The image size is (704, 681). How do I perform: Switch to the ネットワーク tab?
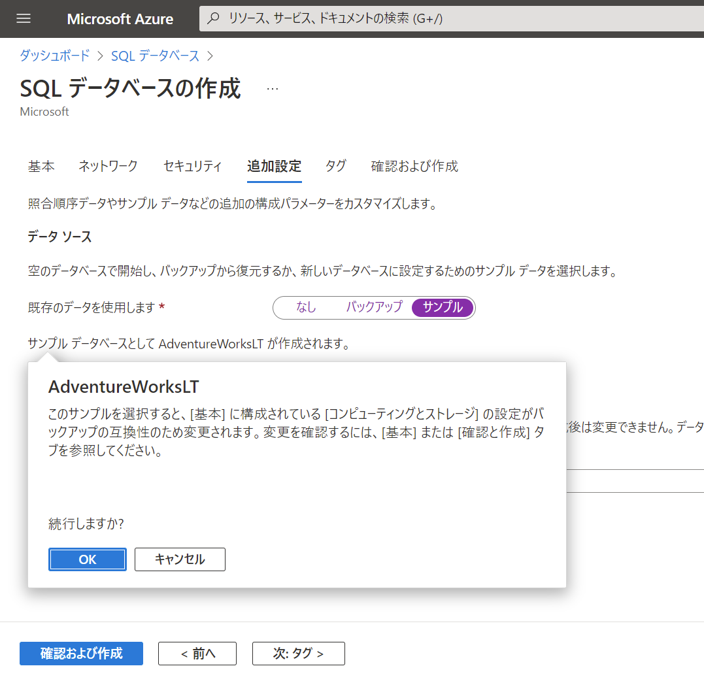pos(109,166)
